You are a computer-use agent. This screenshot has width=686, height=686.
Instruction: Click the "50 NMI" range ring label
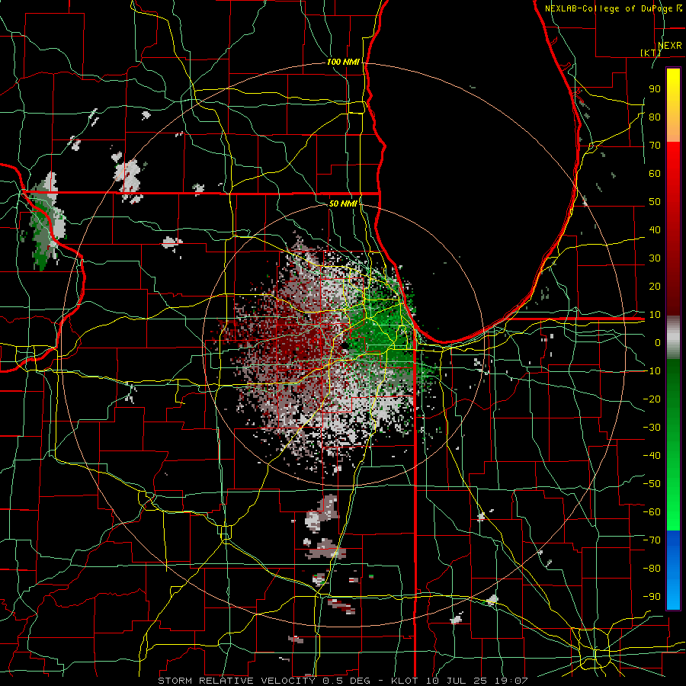tap(343, 204)
